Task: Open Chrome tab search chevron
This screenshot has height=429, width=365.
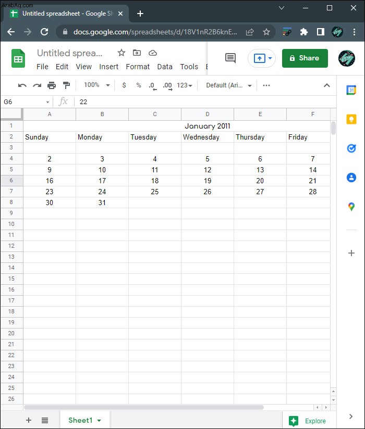Action: 281,8
